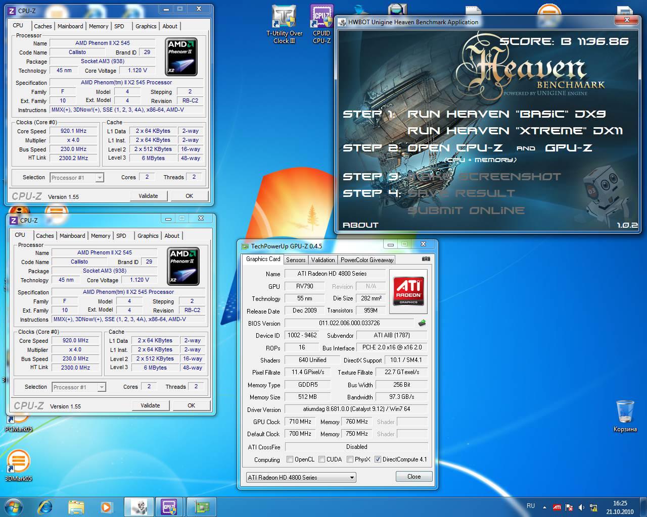Run Heaven "Xtreme" DX11 benchmark
Viewport: 647px width, 517px height.
point(515,131)
